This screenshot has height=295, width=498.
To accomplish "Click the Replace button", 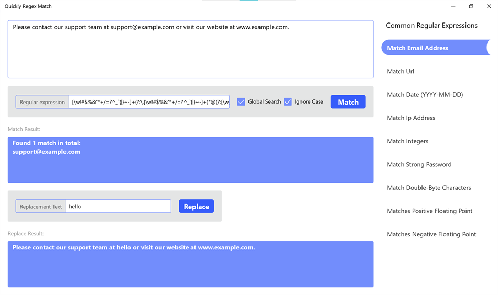I will 196,206.
